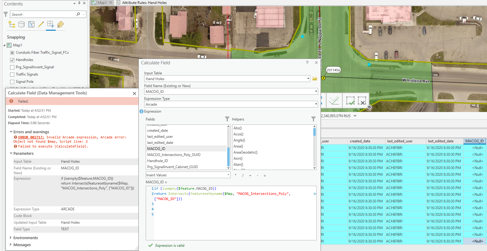Browse for input table with folder icon
Image resolution: width=487 pixels, height=251 pixels.
tap(315, 79)
